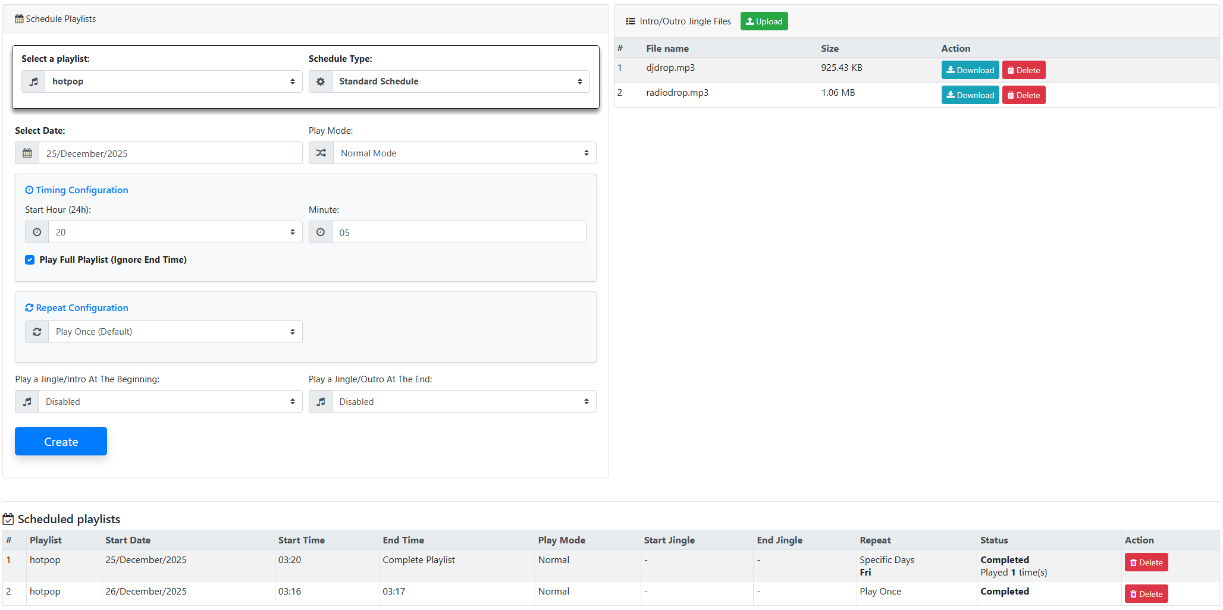Click into the Minute input field
Image resolution: width=1223 pixels, height=610 pixels.
point(459,232)
